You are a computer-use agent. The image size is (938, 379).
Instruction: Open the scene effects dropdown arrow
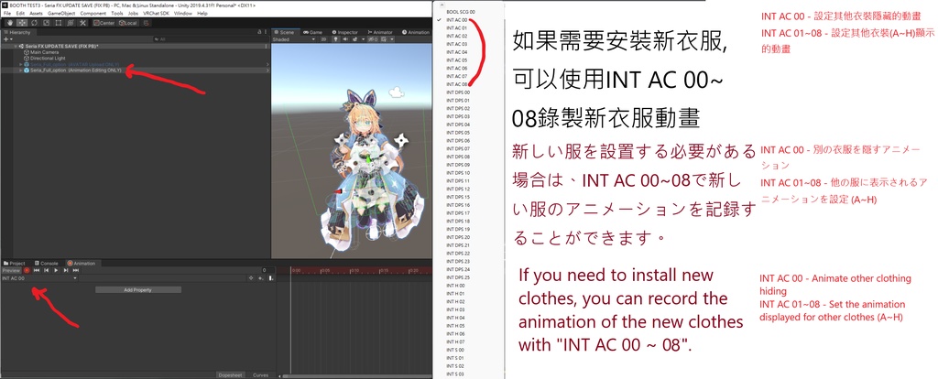(363, 39)
